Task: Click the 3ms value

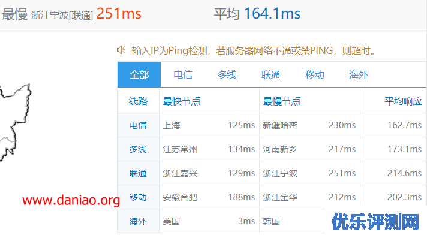Action: pyautogui.click(x=246, y=221)
